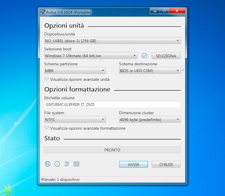Click the 'Sistema destinazione' label
Image resolution: width=225 pixels, height=196 pixels.
138,64
